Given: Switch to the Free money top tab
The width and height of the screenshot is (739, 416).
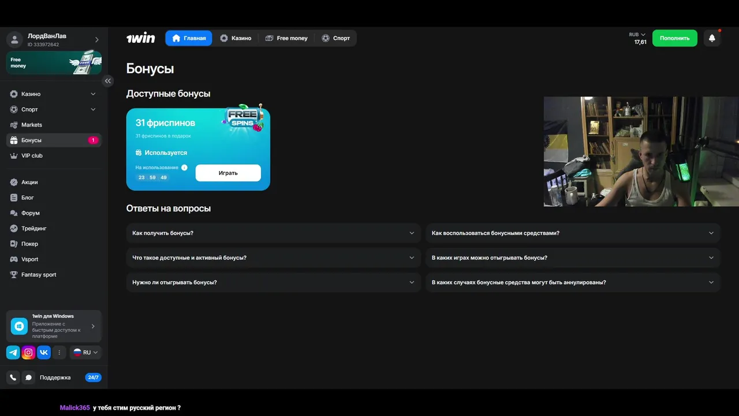Looking at the screenshot, I should [286, 38].
